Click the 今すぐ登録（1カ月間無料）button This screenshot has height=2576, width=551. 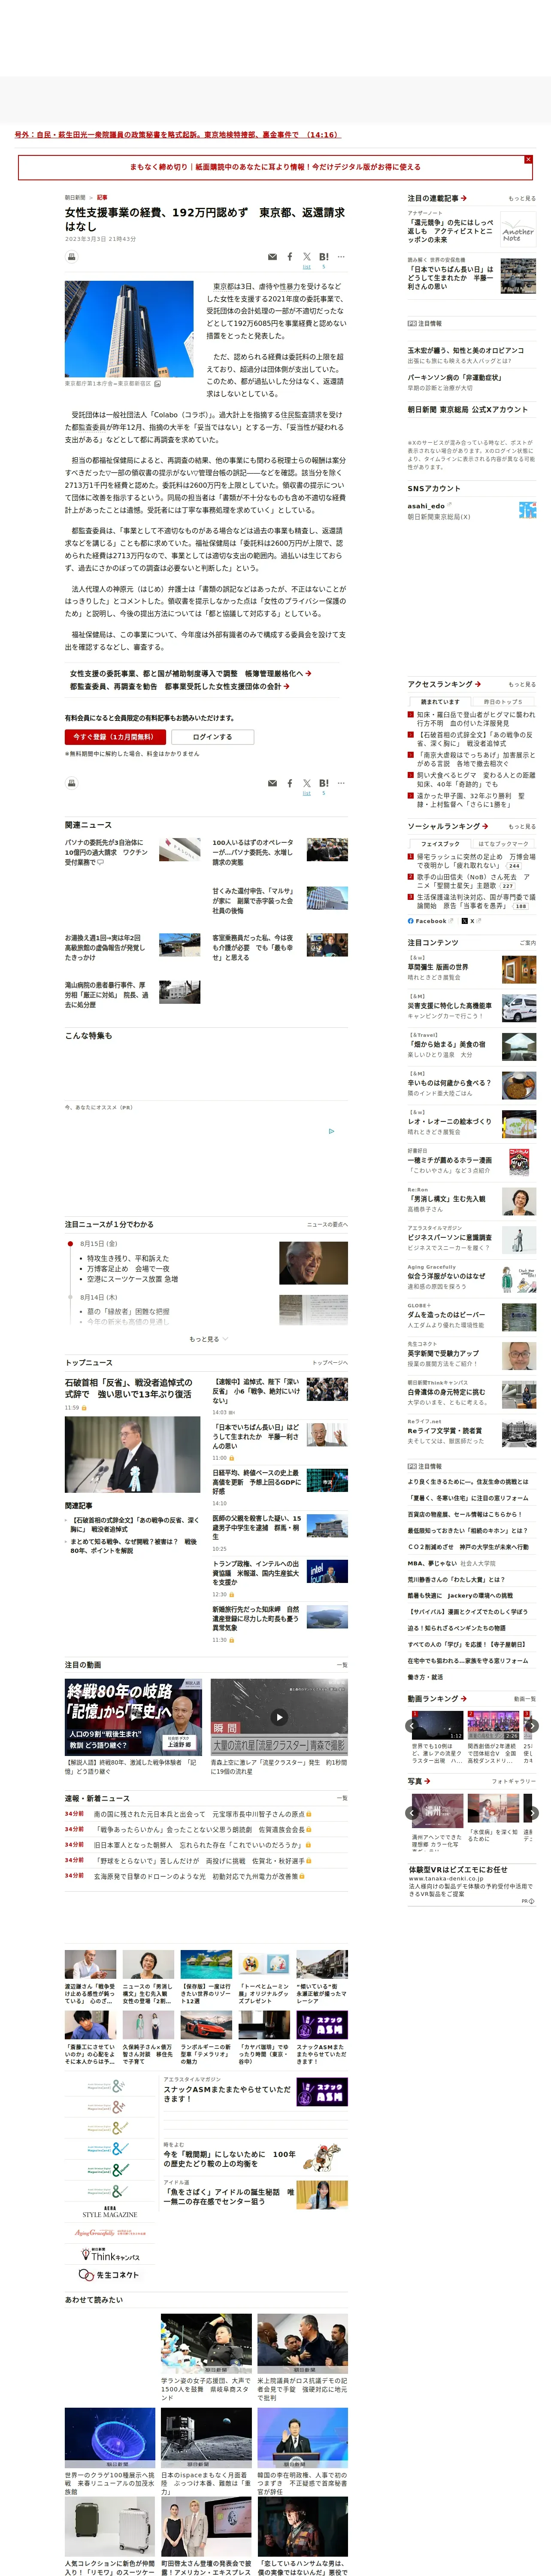[115, 737]
